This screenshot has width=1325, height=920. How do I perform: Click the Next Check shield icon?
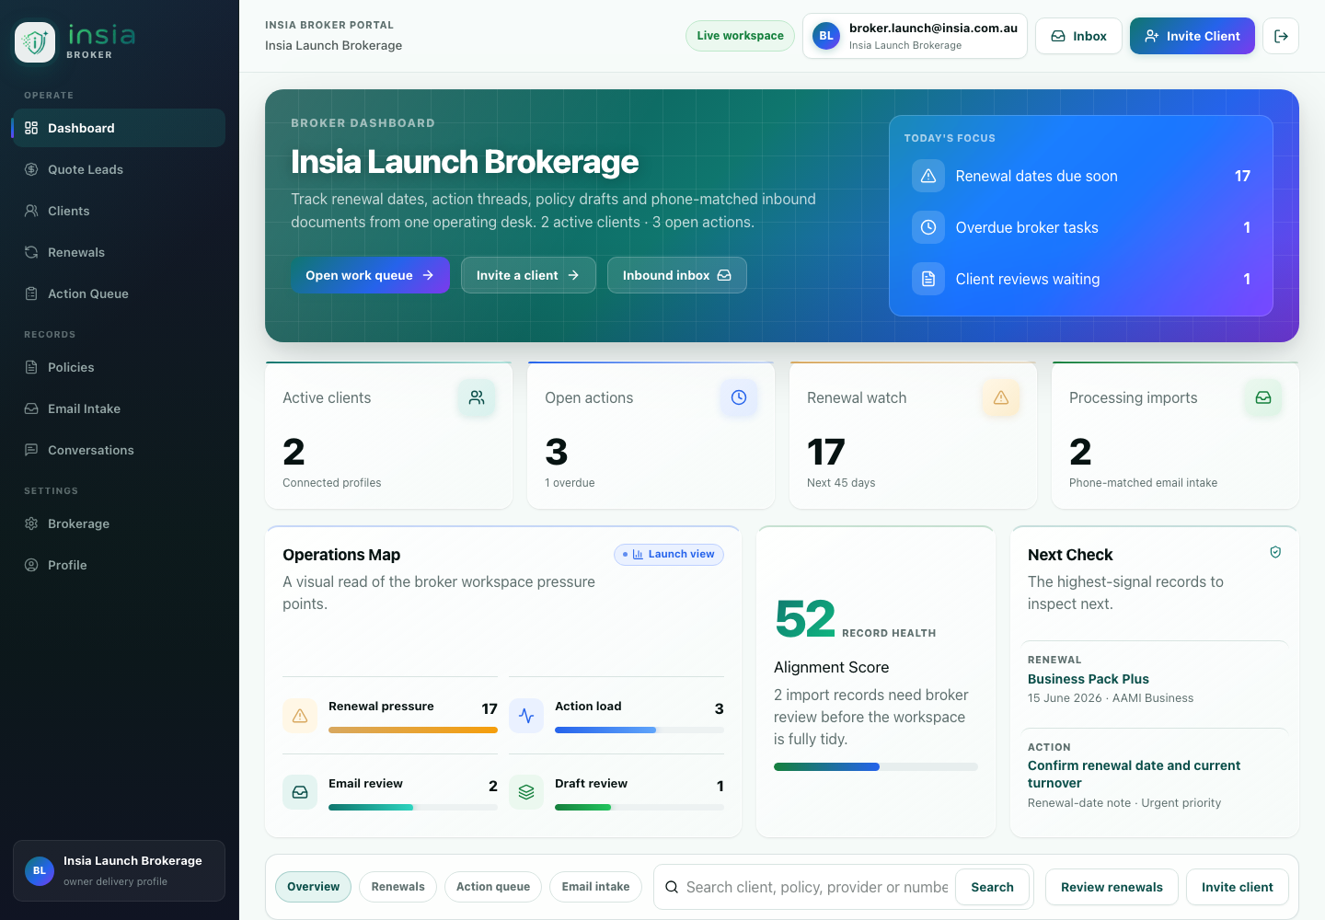coord(1275,552)
